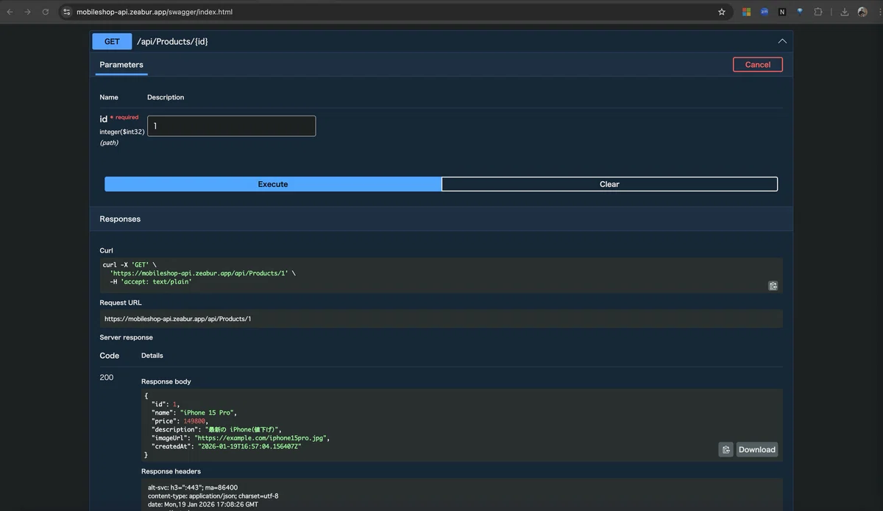The image size is (883, 511).
Task: Click the curl -X 'GET' line
Action: (x=130, y=264)
